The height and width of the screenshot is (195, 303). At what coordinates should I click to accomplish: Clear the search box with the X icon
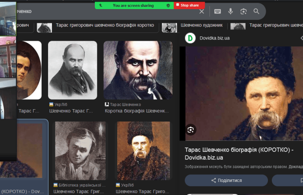coord(201,11)
